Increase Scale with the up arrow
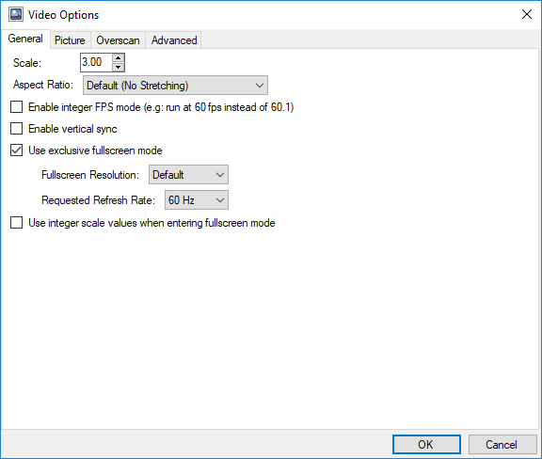Image resolution: width=542 pixels, height=459 pixels. pos(119,58)
